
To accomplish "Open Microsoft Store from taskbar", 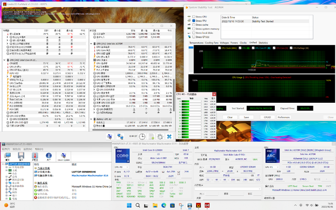I will pos(173,205).
